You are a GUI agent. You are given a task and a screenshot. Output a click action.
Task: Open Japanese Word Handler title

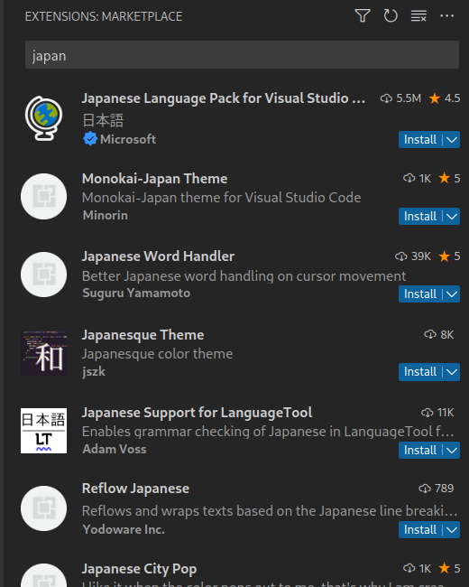[x=158, y=256]
